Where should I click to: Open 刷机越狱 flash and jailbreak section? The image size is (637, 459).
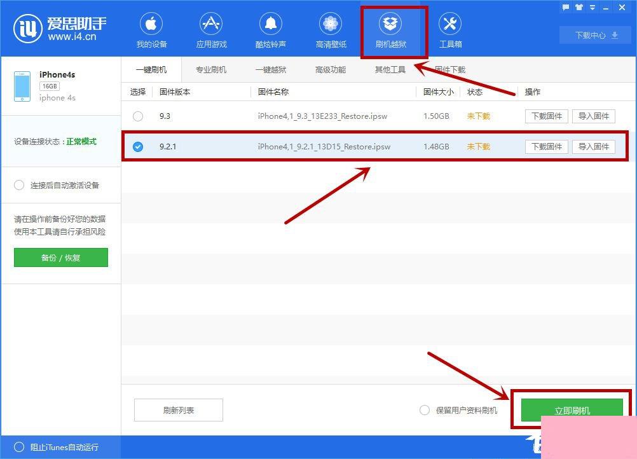(390, 31)
